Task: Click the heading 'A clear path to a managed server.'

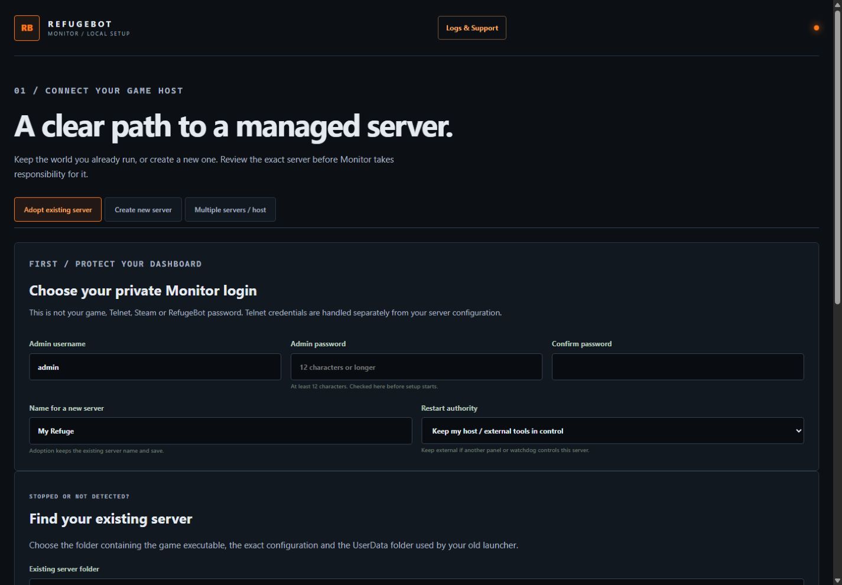Action: click(233, 126)
